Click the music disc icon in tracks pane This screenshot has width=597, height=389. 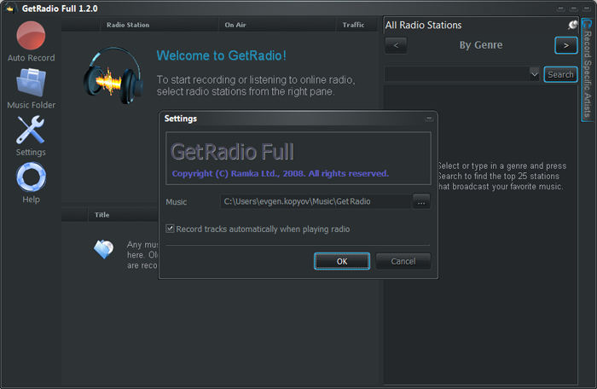(x=103, y=249)
